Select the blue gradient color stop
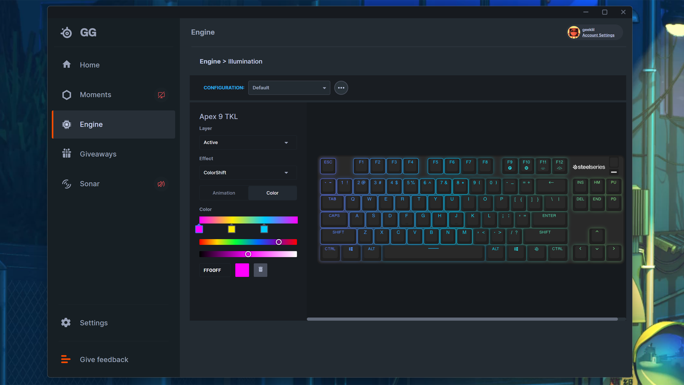The image size is (684, 385). click(x=264, y=229)
